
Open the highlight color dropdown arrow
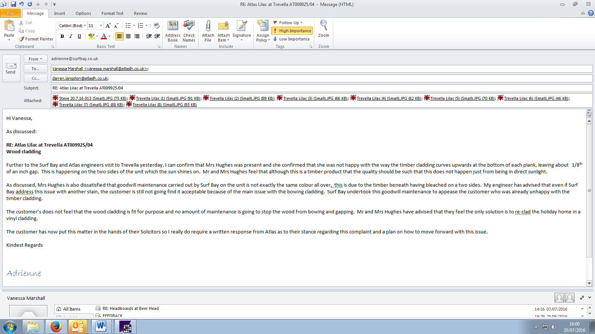pyautogui.click(x=97, y=36)
